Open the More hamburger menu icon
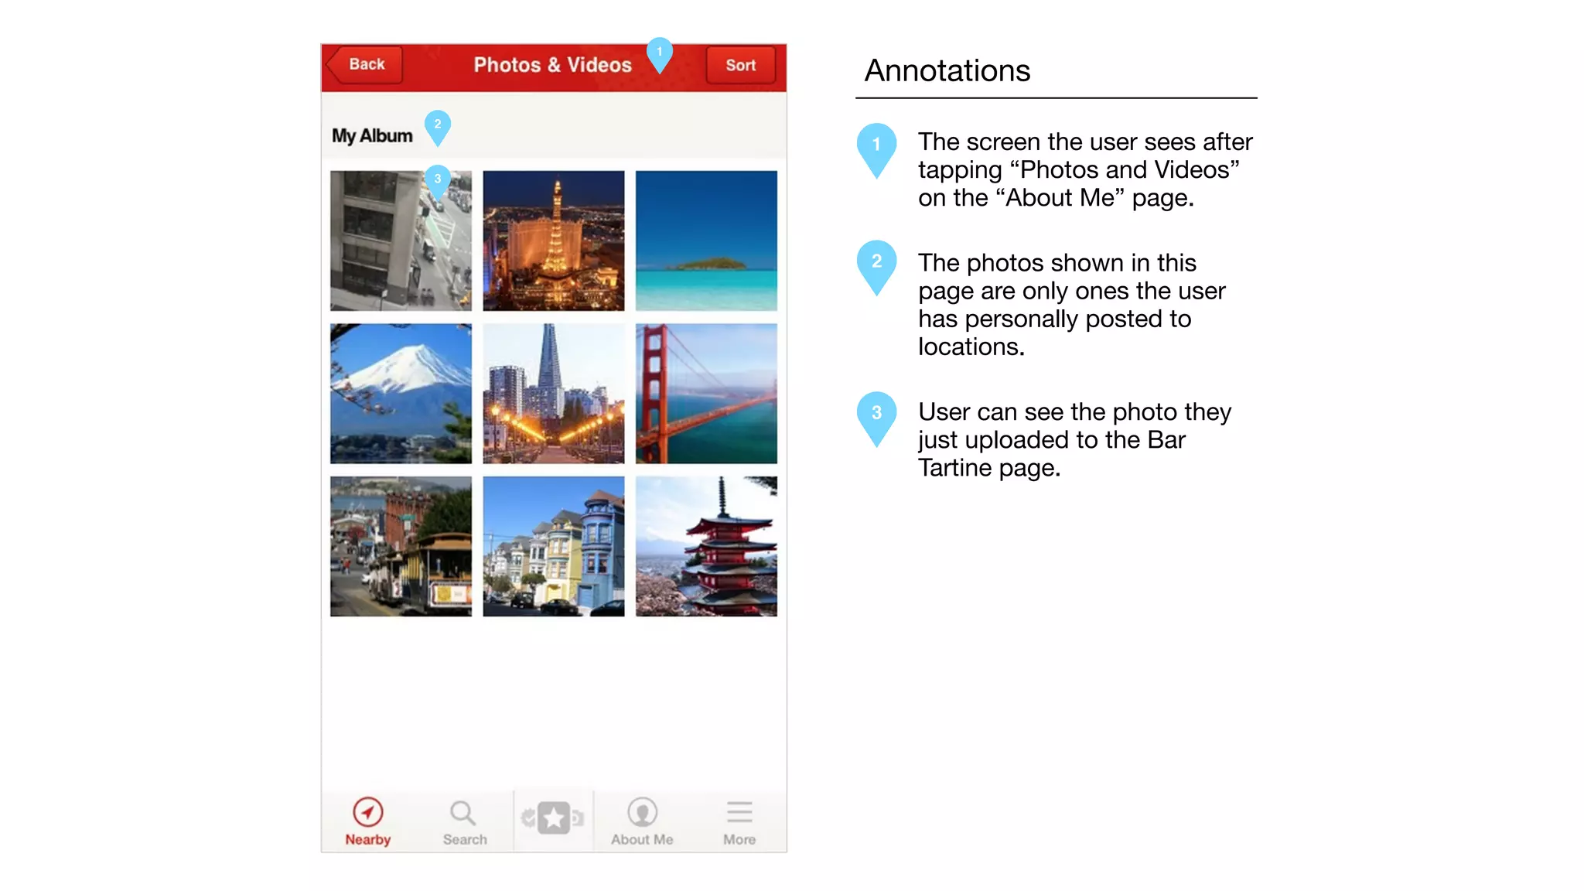 [739, 813]
